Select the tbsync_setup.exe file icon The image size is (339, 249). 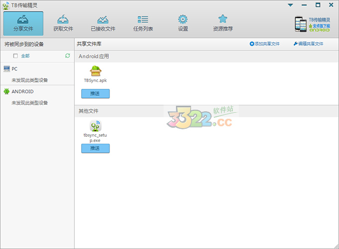[x=95, y=126]
